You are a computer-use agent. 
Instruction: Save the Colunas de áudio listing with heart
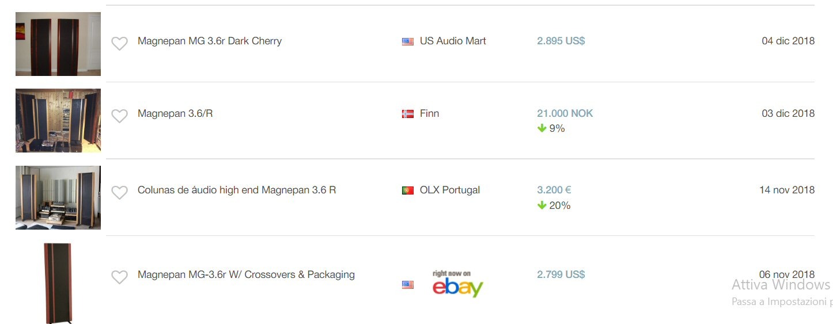(119, 193)
